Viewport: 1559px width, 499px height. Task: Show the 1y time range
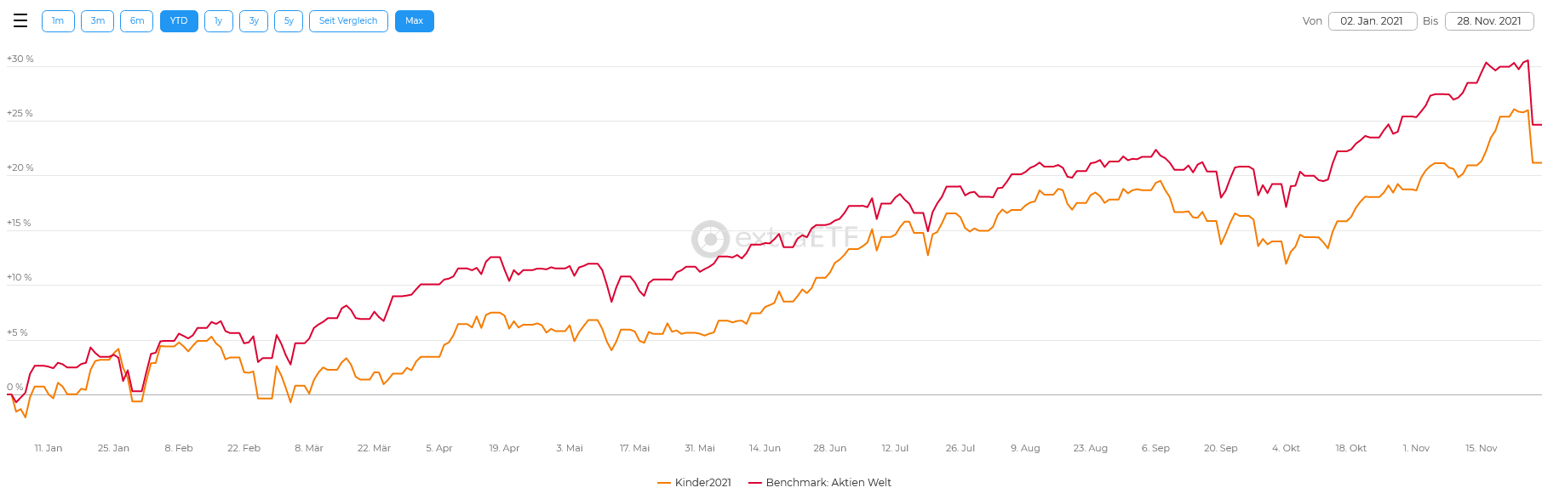pyautogui.click(x=219, y=21)
